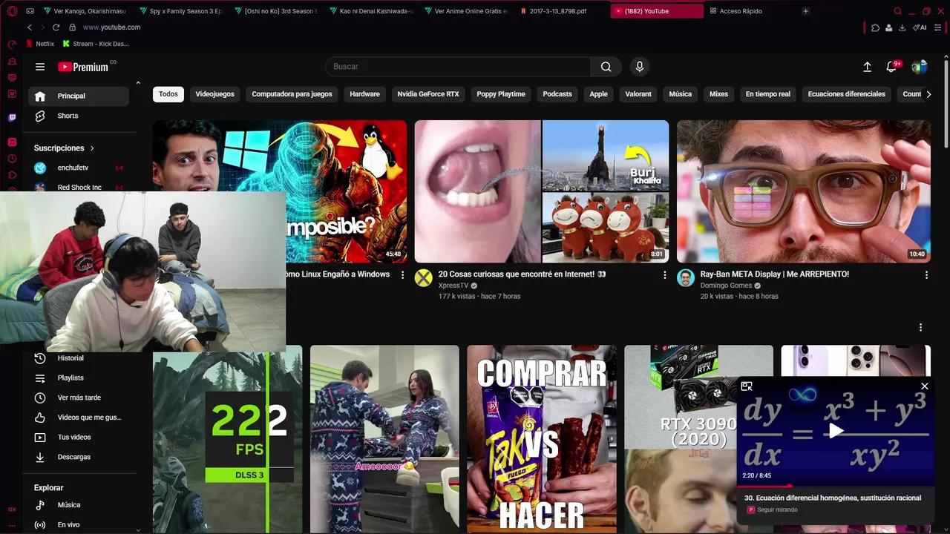Click the Principal sidebar item
The width and height of the screenshot is (950, 534).
[x=79, y=96]
